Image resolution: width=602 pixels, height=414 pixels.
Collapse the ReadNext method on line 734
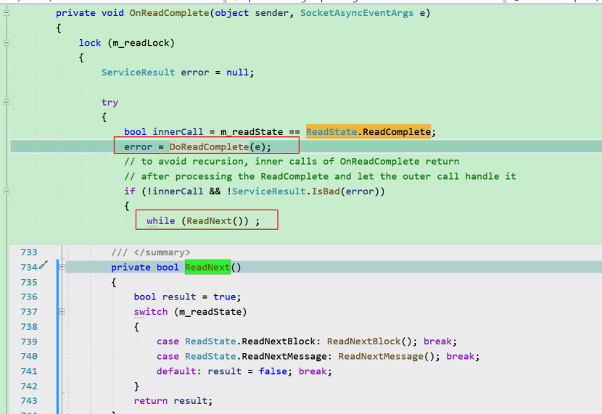(62, 267)
